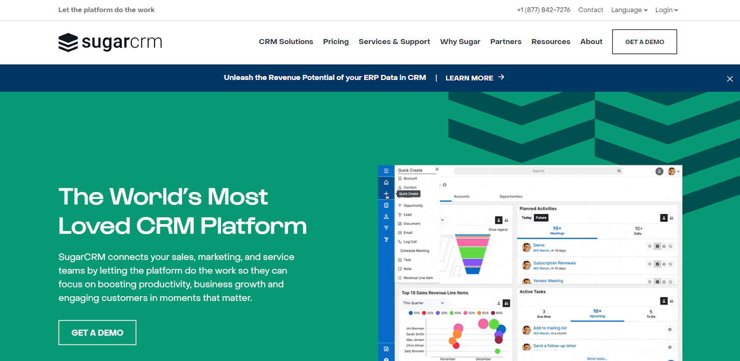Click the More tasks link
The image size is (740, 361).
(x=597, y=359)
